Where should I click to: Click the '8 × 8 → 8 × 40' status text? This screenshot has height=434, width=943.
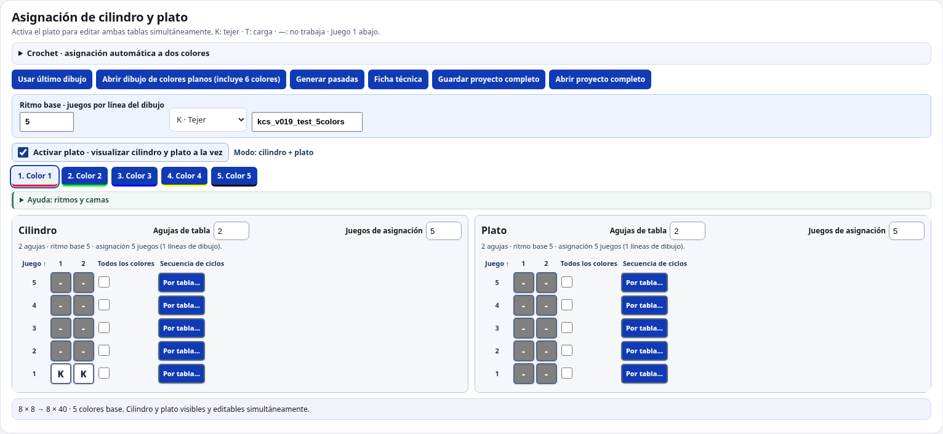tap(43, 409)
